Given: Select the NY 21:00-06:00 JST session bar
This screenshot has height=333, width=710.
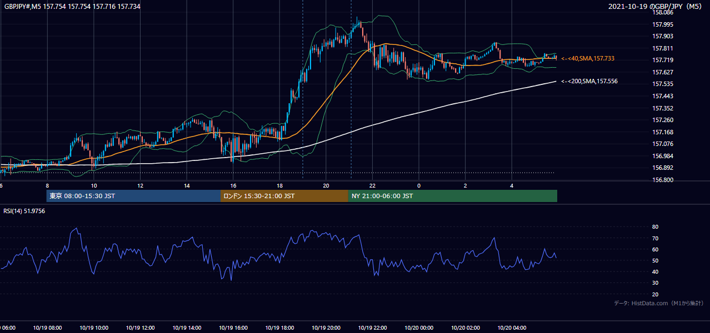Looking at the screenshot, I should click(x=453, y=196).
